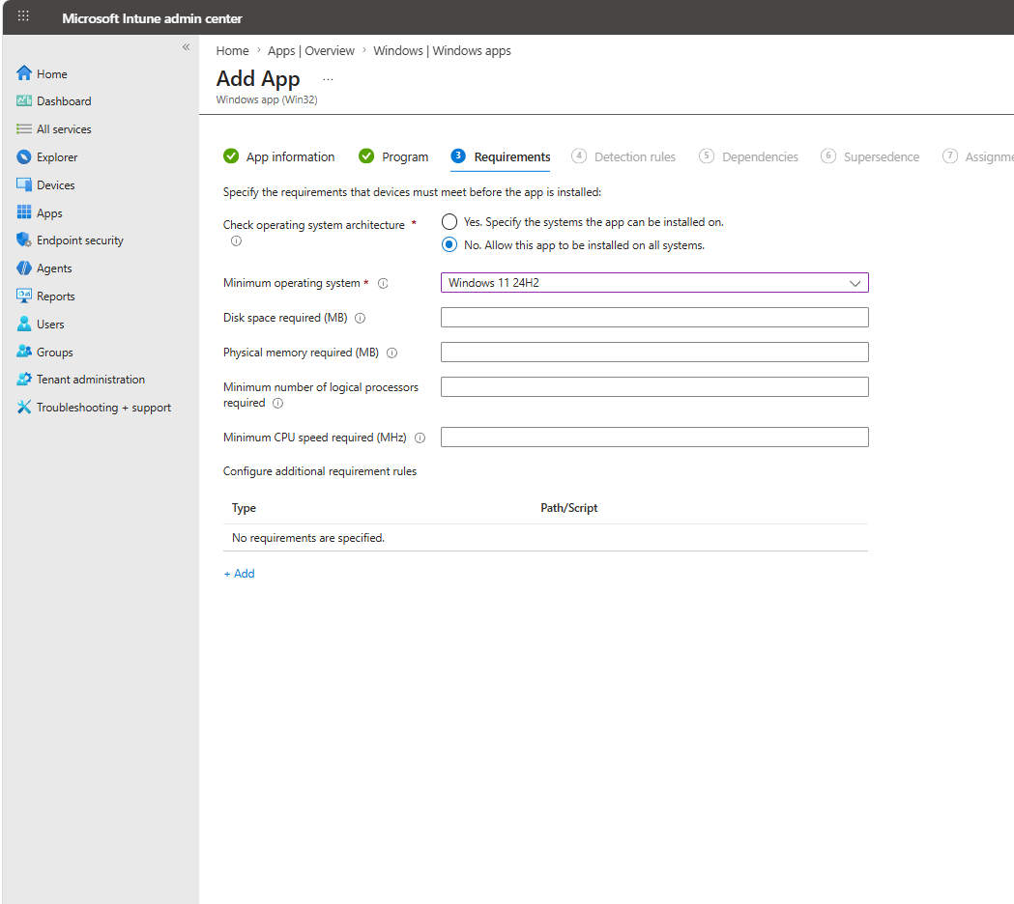Click the Tenant administration gear icon
This screenshot has width=1014, height=904.
click(24, 380)
